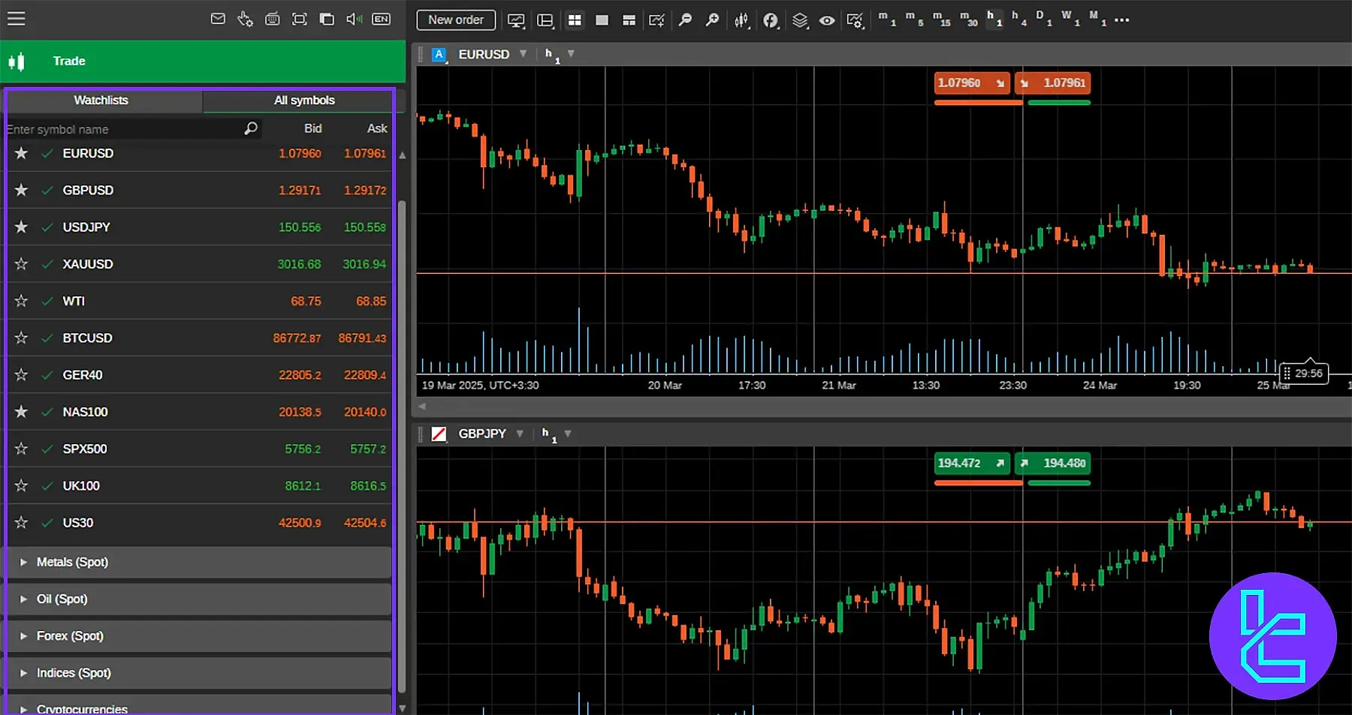Open chart settings gear icon
Screen dimensions: 1352x715
pos(855,20)
